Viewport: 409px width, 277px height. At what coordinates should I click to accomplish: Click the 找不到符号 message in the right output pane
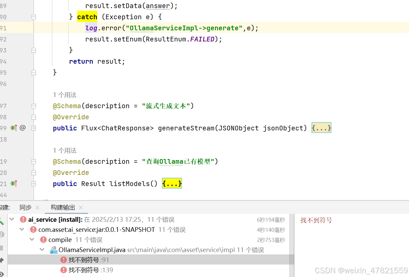316,220
